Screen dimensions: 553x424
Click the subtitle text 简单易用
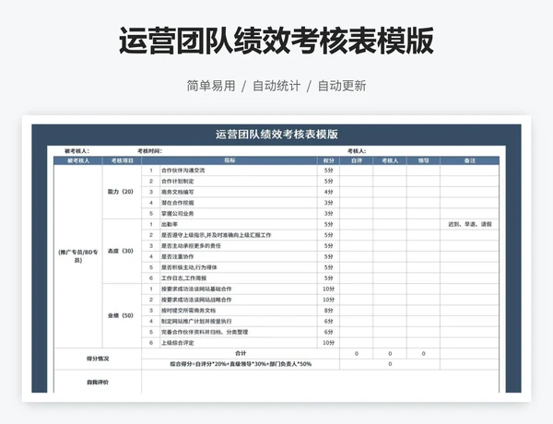[211, 86]
